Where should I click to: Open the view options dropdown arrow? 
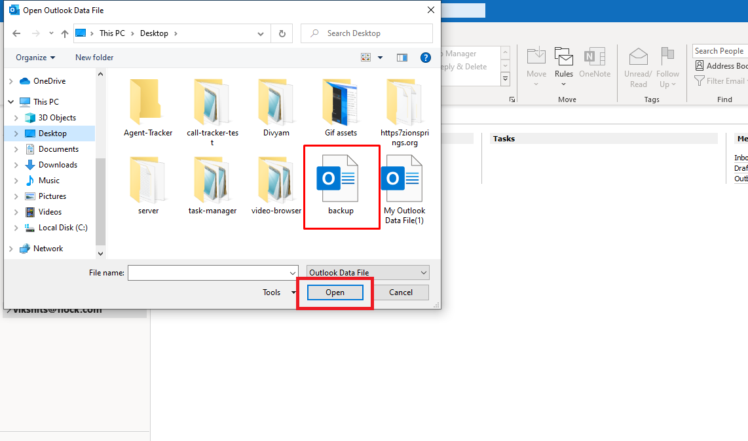point(380,58)
